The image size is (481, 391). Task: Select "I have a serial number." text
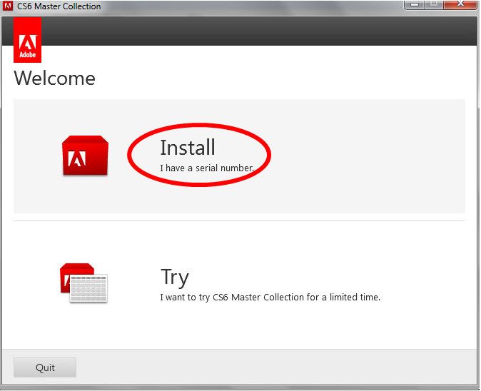[207, 168]
